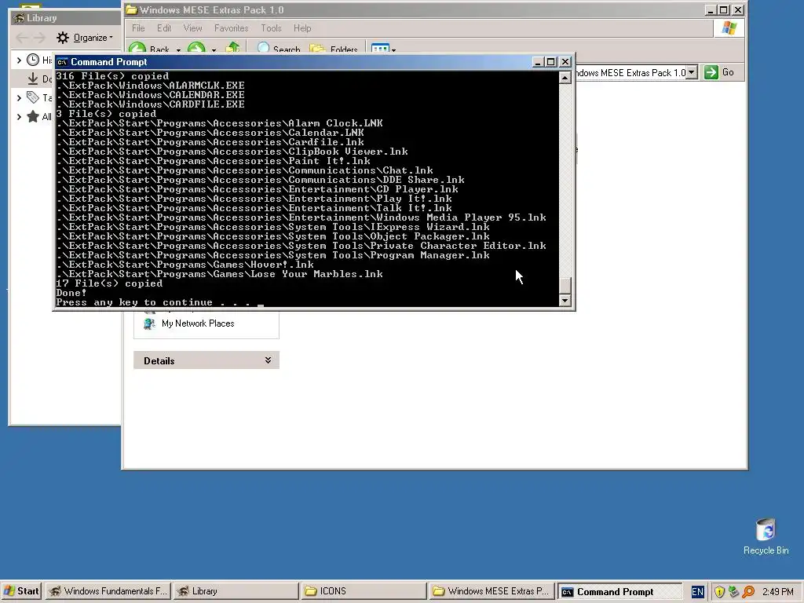The height and width of the screenshot is (603, 804).
Task: Click the Lose Your Marbles.lnk line
Action: point(220,274)
